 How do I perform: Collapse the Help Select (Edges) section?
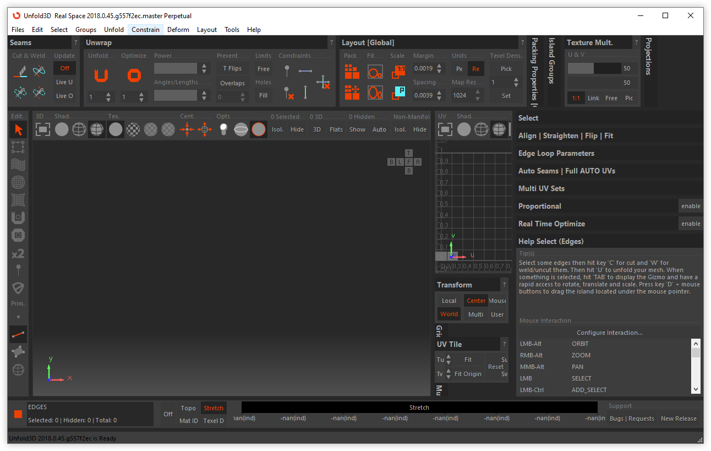click(610, 241)
